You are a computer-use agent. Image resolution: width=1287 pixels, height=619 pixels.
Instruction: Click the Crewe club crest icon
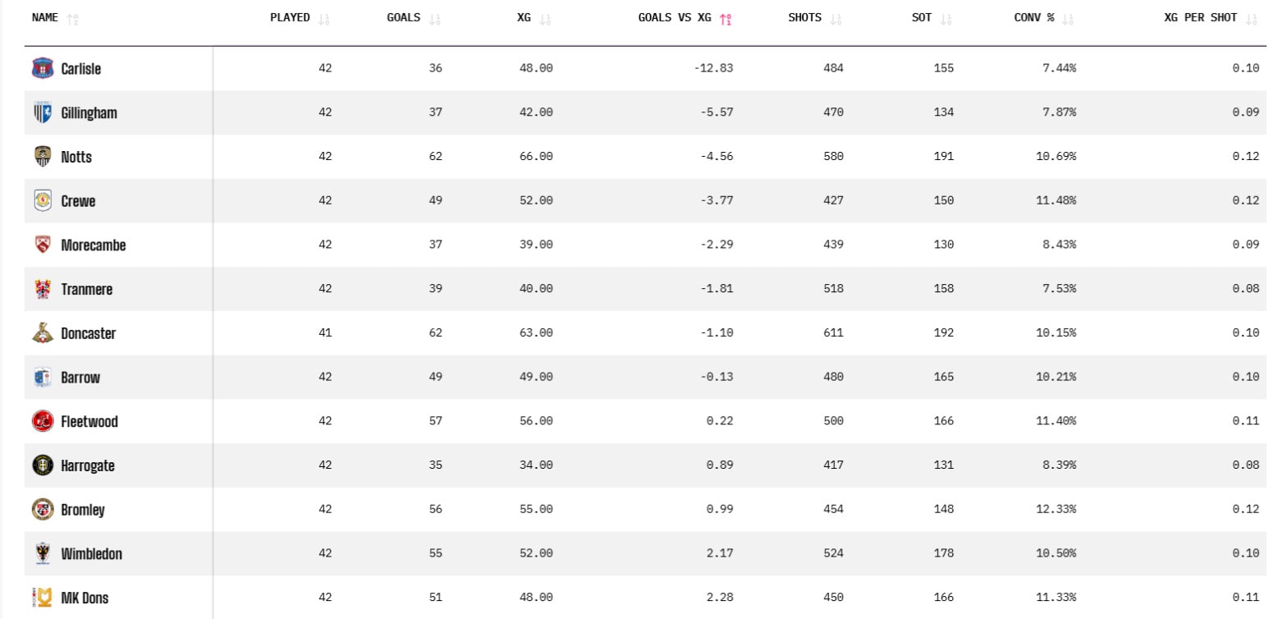click(42, 200)
